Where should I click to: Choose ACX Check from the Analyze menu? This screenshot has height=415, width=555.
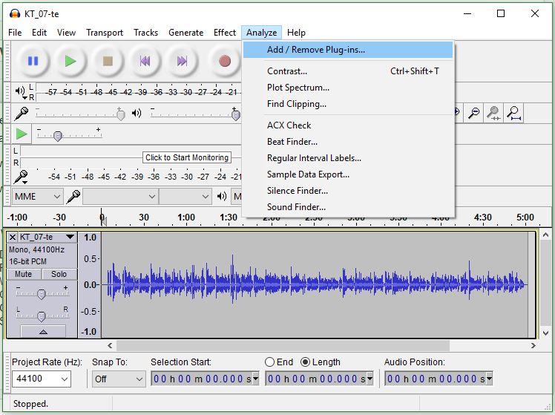click(348, 125)
